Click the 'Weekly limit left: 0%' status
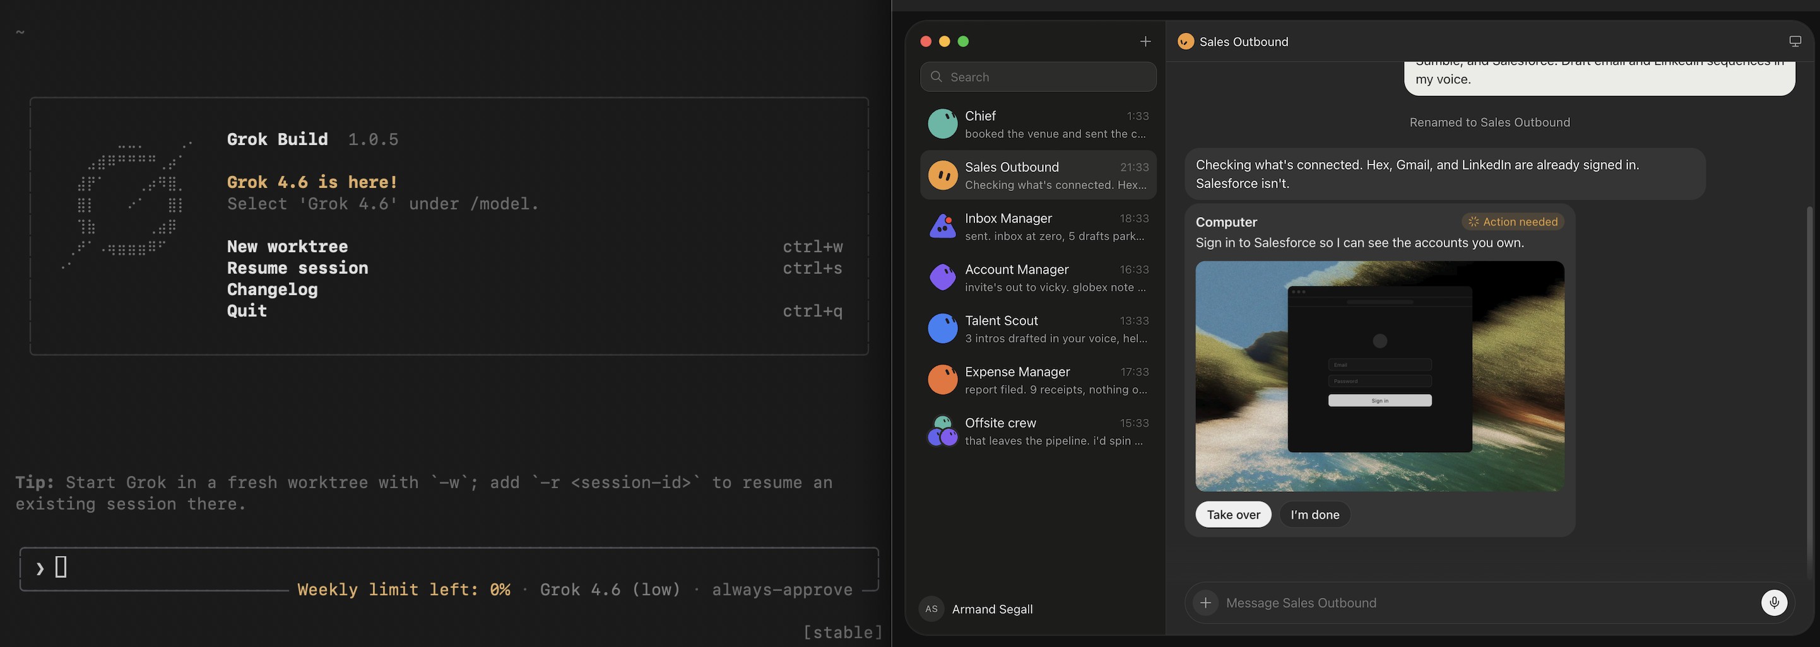This screenshot has height=647, width=1820. pos(403,589)
